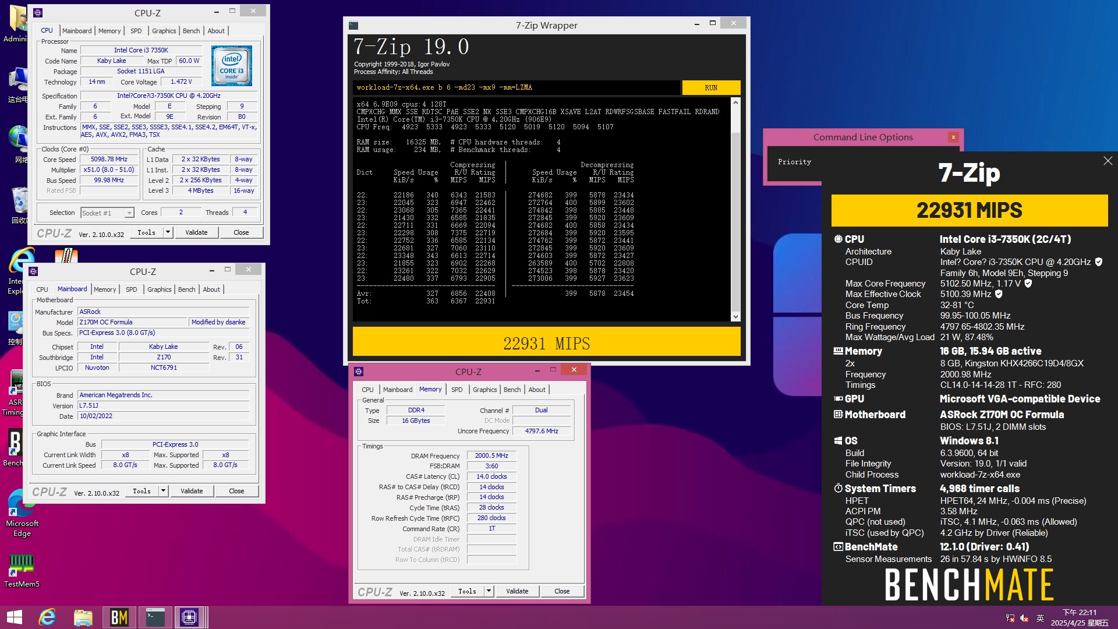Click the Uncore Frequency value 4797.6 MHz
The image size is (1118, 629).
point(542,431)
